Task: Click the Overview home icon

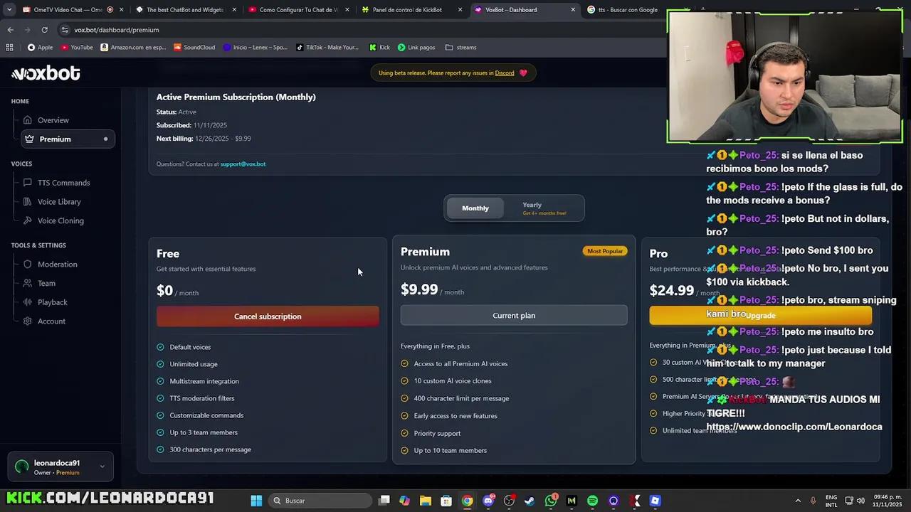Action: point(28,120)
